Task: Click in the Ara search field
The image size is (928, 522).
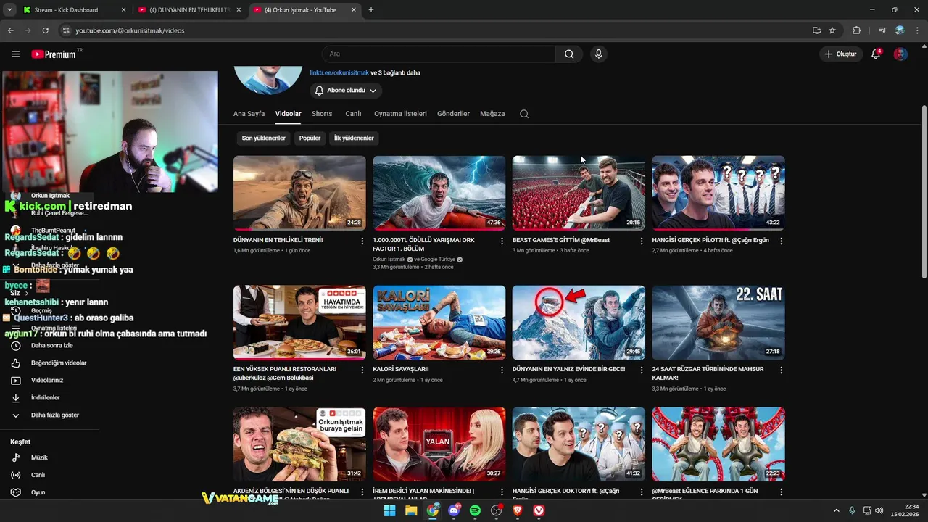Action: click(439, 54)
